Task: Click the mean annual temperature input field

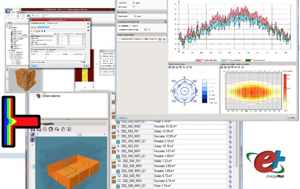Action: pos(143,30)
